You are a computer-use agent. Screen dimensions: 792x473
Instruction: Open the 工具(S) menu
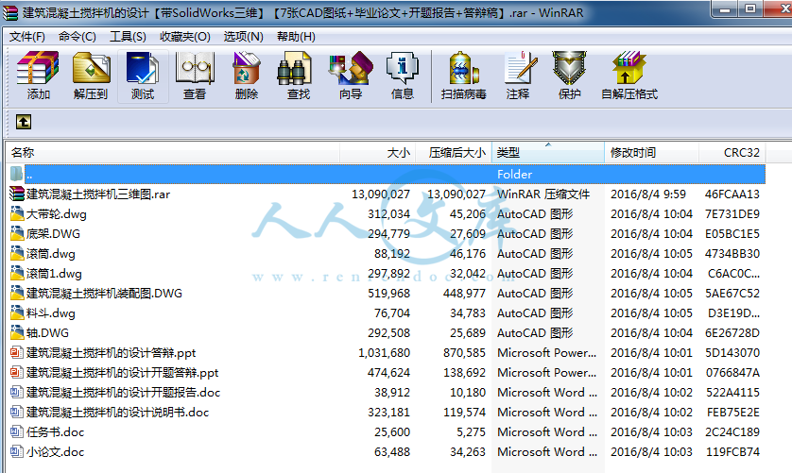(128, 36)
